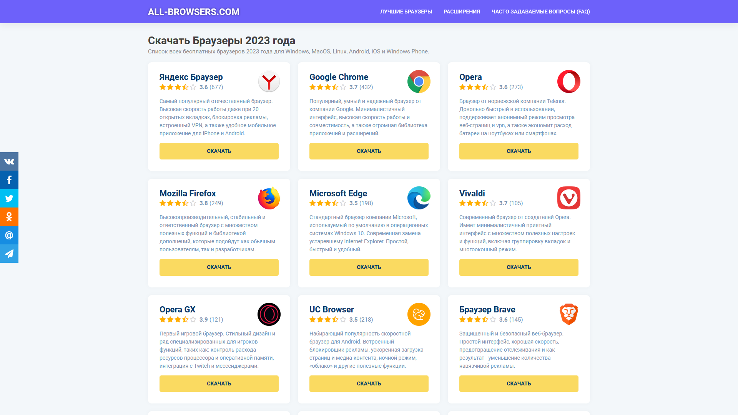Image resolution: width=738 pixels, height=415 pixels.
Task: Open the Vivaldi title link
Action: (x=472, y=193)
